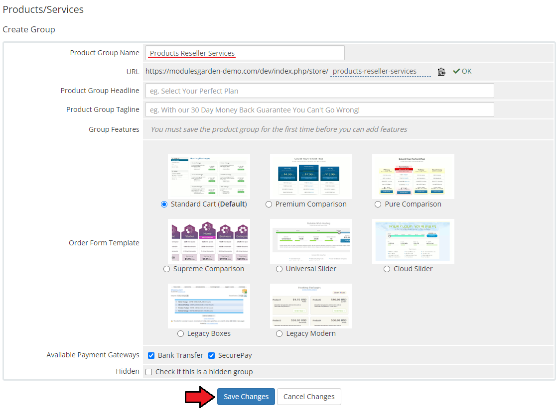The height and width of the screenshot is (419, 560).
Task: Click the base store URL text
Action: click(237, 71)
